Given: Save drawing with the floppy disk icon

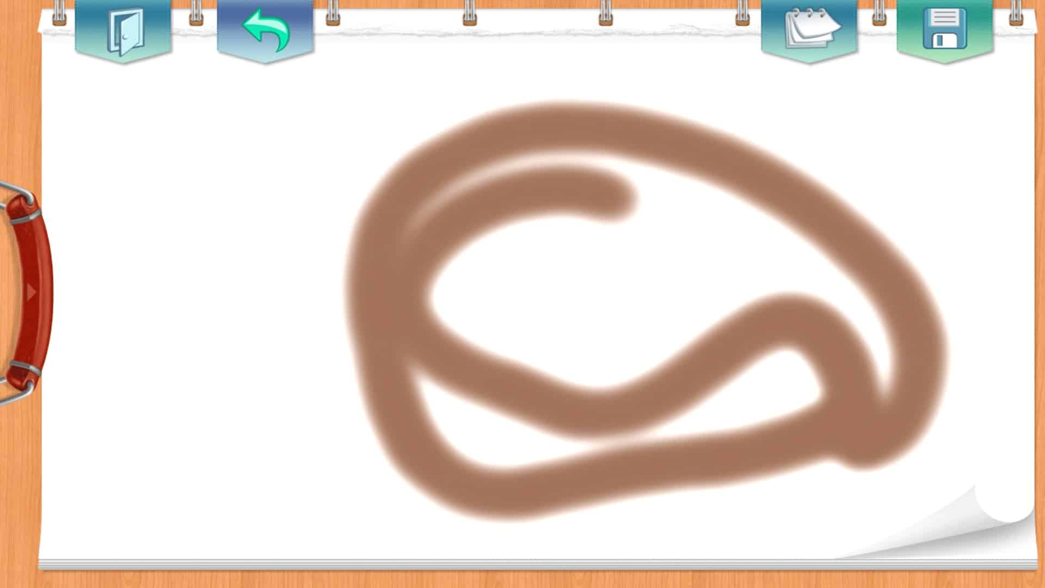Looking at the screenshot, I should (945, 30).
